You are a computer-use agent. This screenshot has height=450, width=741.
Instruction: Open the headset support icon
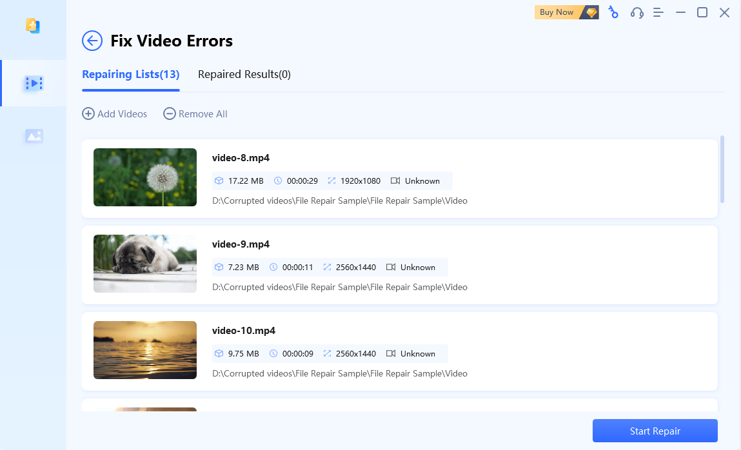(x=637, y=12)
